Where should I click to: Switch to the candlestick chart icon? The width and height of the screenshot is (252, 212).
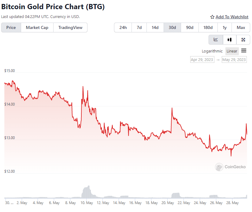(x=229, y=40)
